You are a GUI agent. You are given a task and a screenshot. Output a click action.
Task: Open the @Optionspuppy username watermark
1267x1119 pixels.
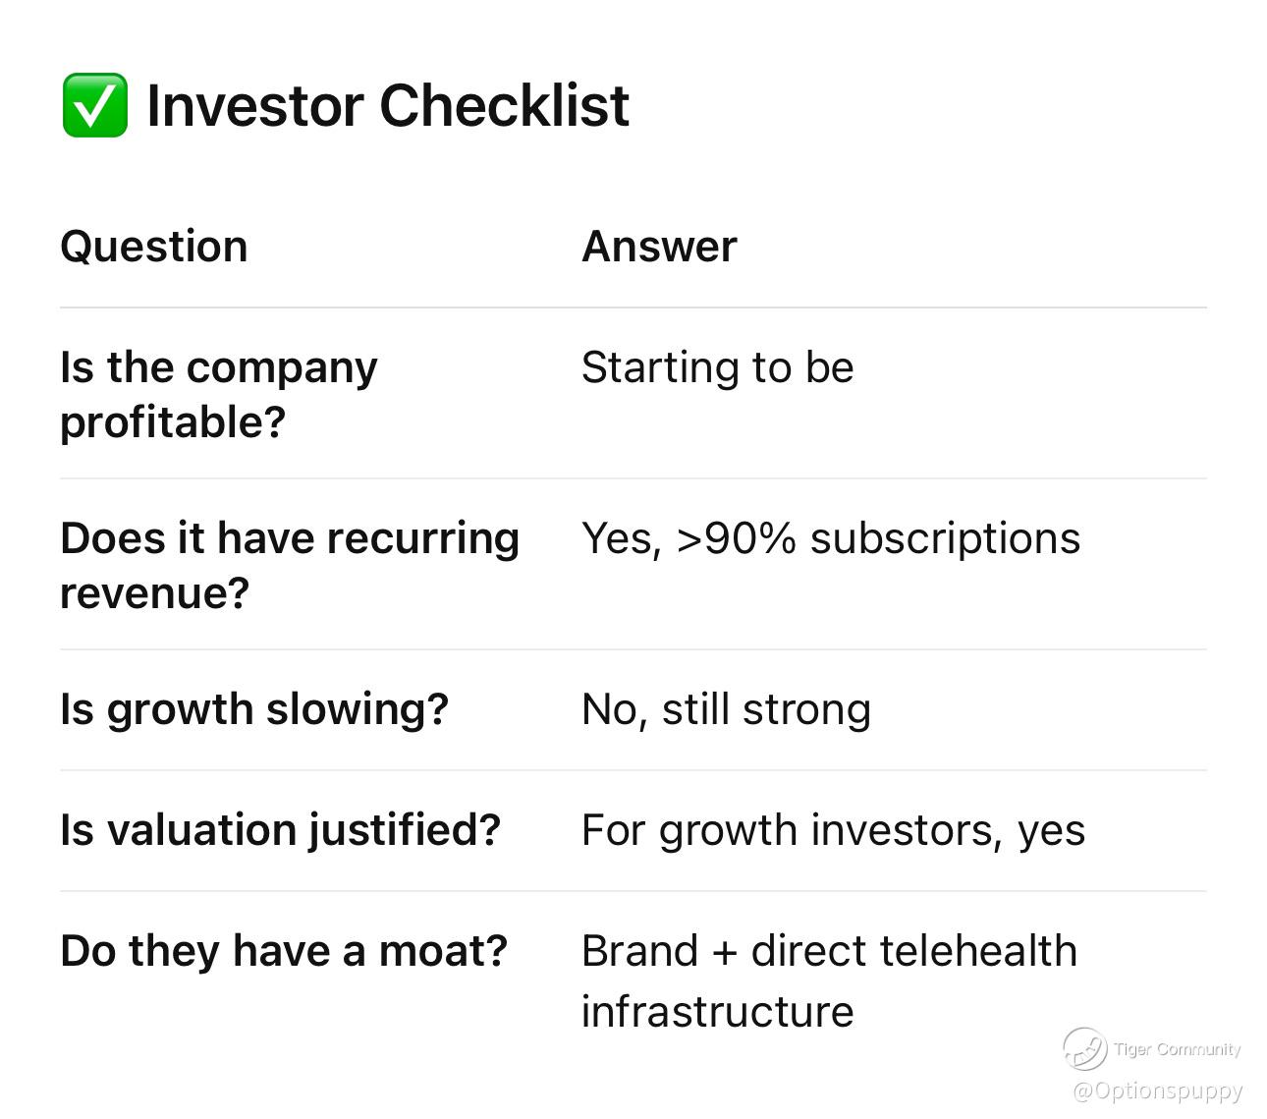pyautogui.click(x=1158, y=1091)
